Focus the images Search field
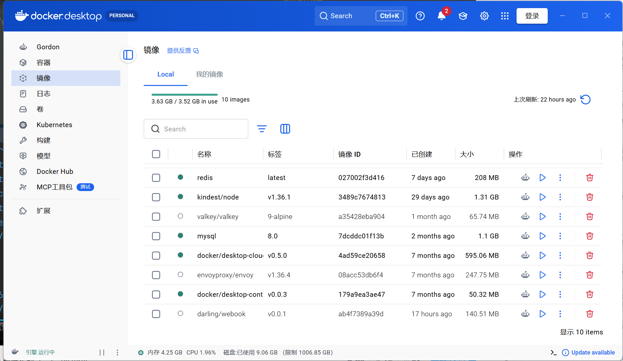 [196, 129]
